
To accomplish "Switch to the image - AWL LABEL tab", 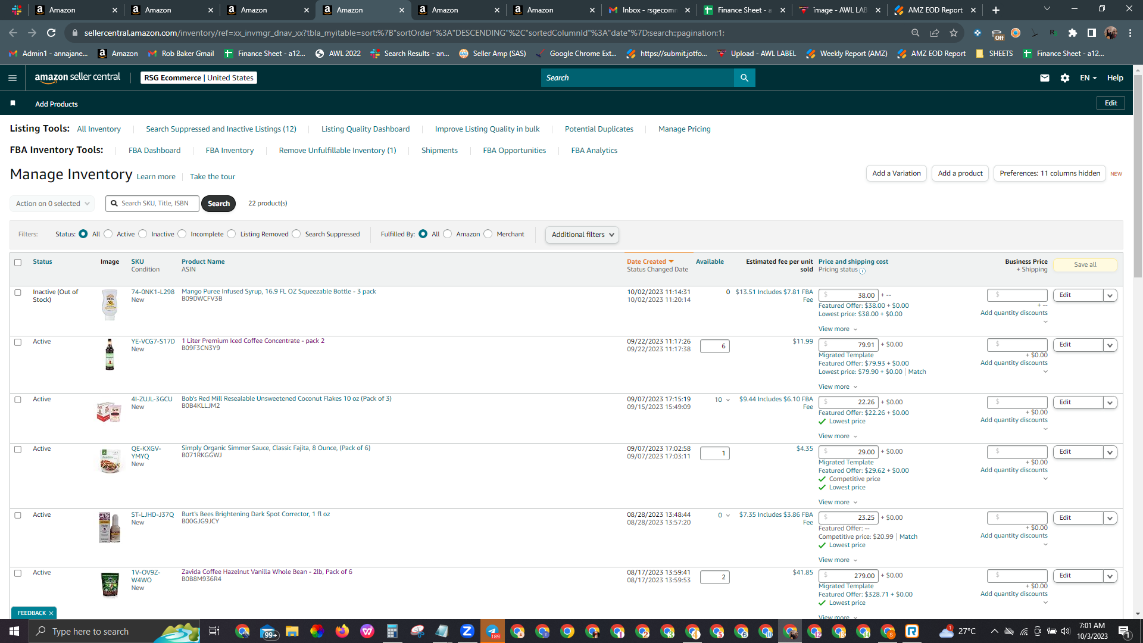I will click(x=839, y=10).
